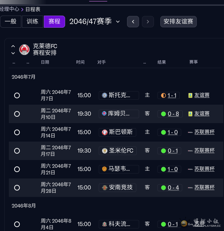
Task: Open 苏联赛杯 link on 7月14日 row
Action: (x=205, y=132)
